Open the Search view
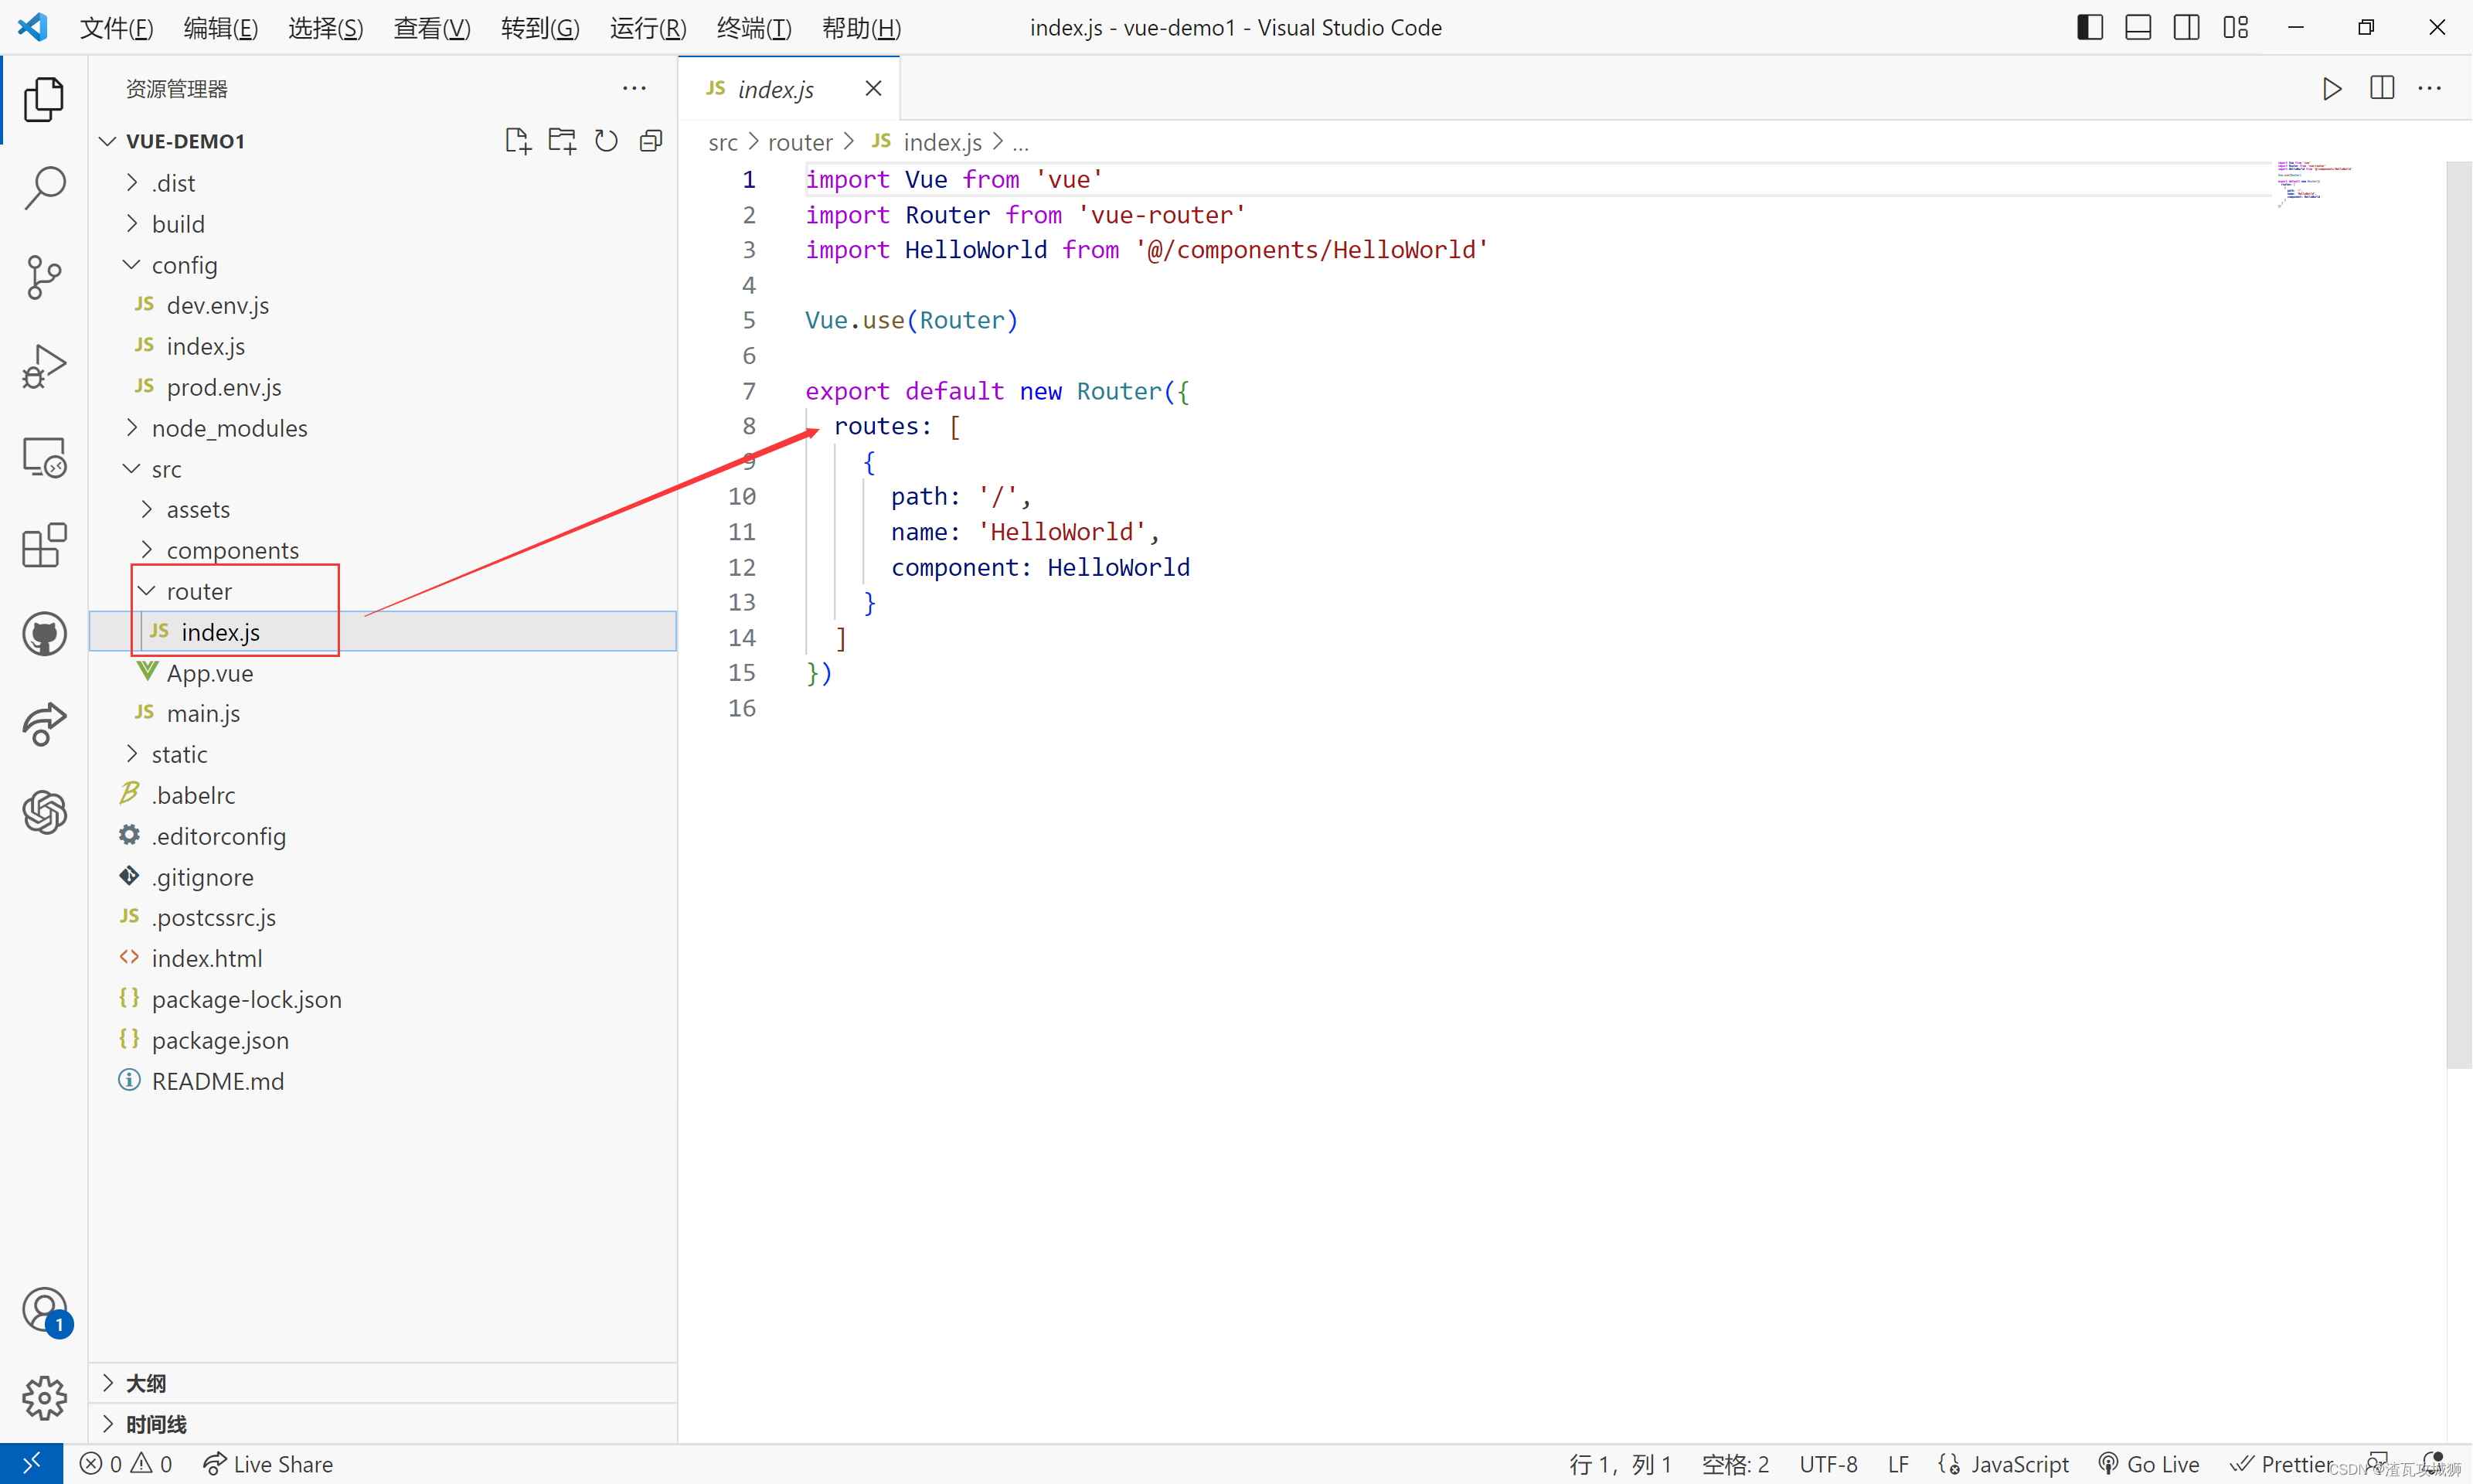 click(x=44, y=188)
